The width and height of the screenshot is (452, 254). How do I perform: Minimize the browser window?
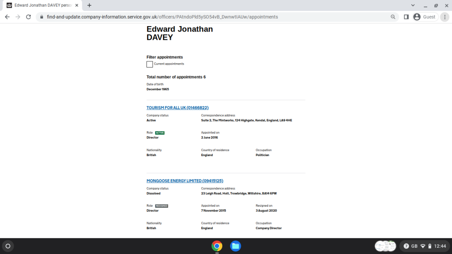425,5
